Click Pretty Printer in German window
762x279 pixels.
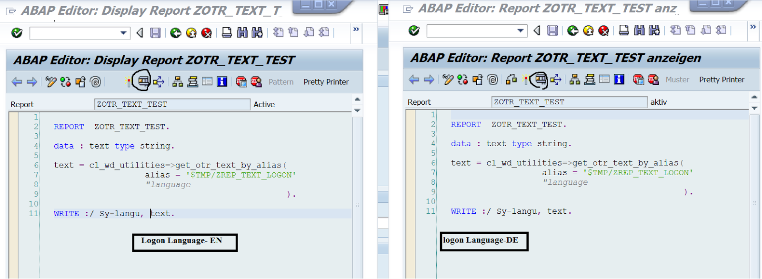[x=722, y=80]
